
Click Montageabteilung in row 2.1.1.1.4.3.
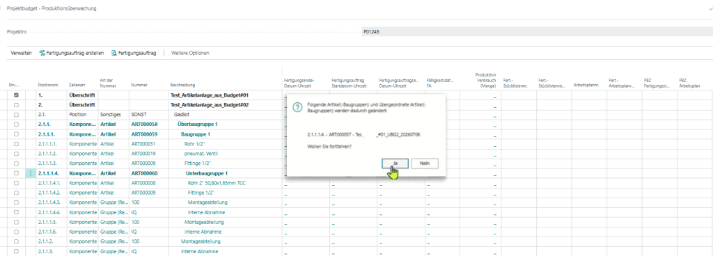207,202
